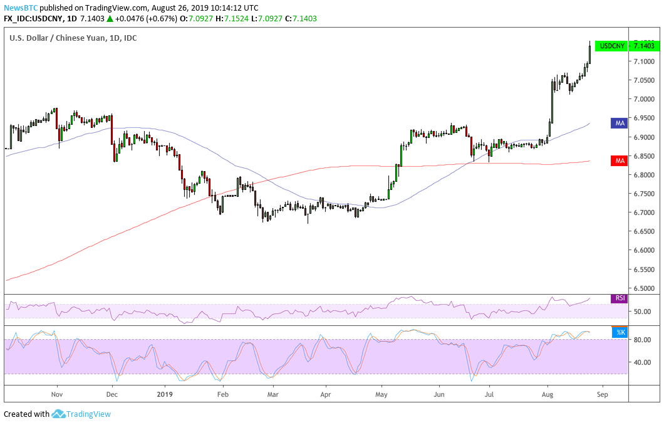Select the purple RSI label
The image size is (664, 425).
click(x=620, y=298)
